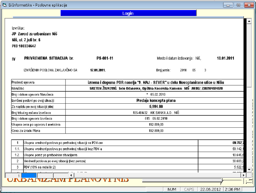This screenshot has width=256, height=193.
Task: Select the situation number PS-001-11
Action: pos(105,58)
